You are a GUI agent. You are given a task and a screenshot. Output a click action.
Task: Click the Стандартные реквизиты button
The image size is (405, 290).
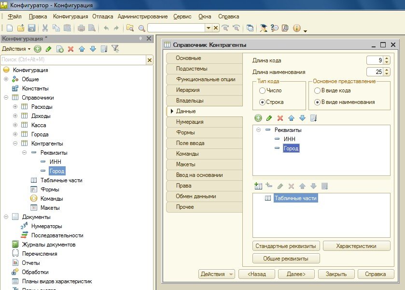[286, 246]
